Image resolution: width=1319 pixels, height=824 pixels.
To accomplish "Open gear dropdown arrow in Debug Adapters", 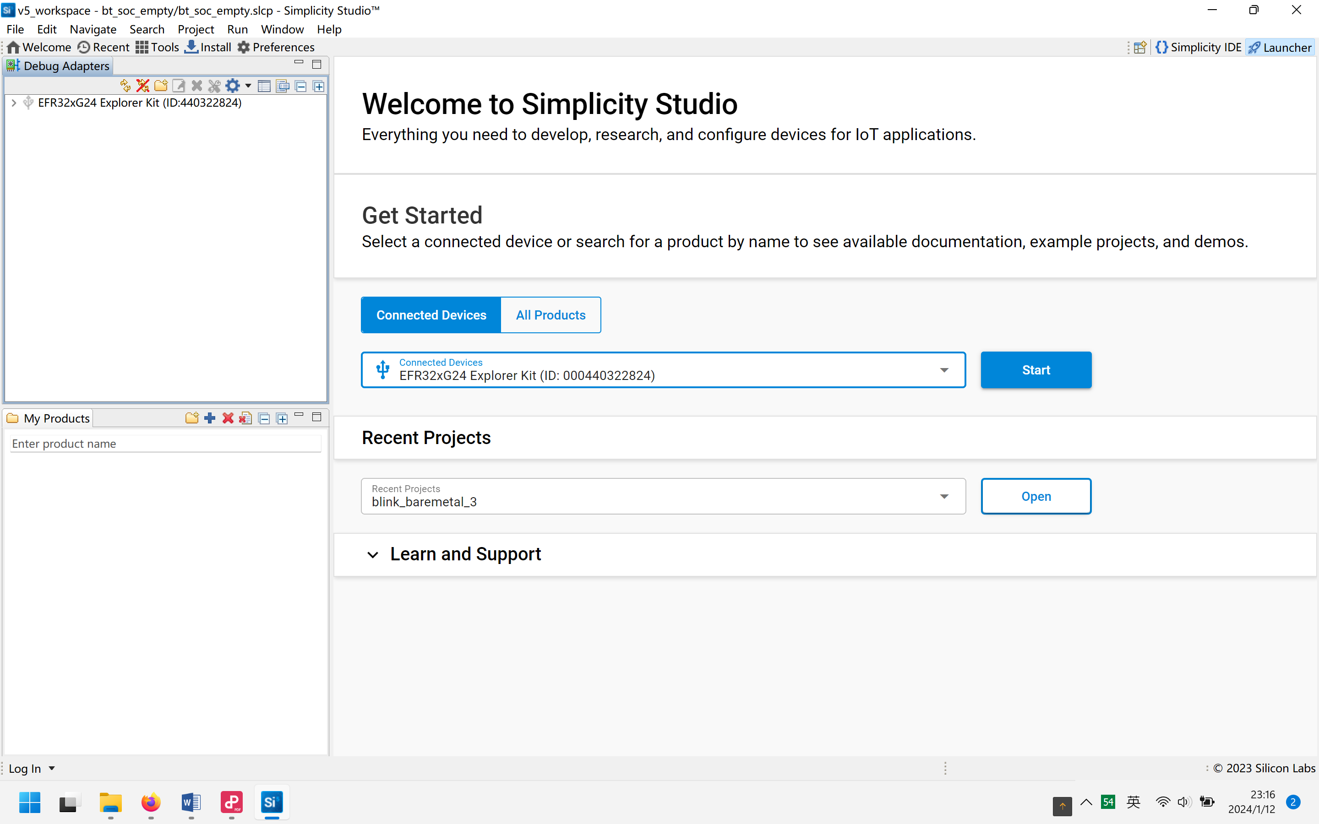I will pos(248,86).
